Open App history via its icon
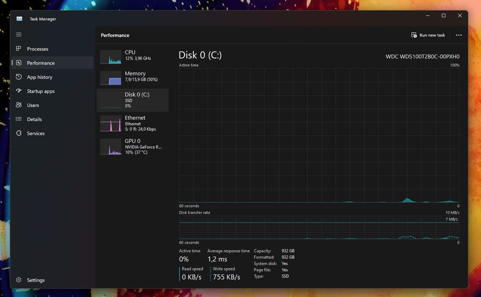This screenshot has height=297, width=481. click(19, 77)
